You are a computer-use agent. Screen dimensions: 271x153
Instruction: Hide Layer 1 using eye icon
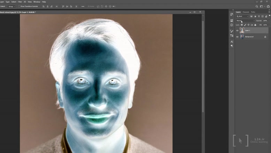tap(237, 31)
